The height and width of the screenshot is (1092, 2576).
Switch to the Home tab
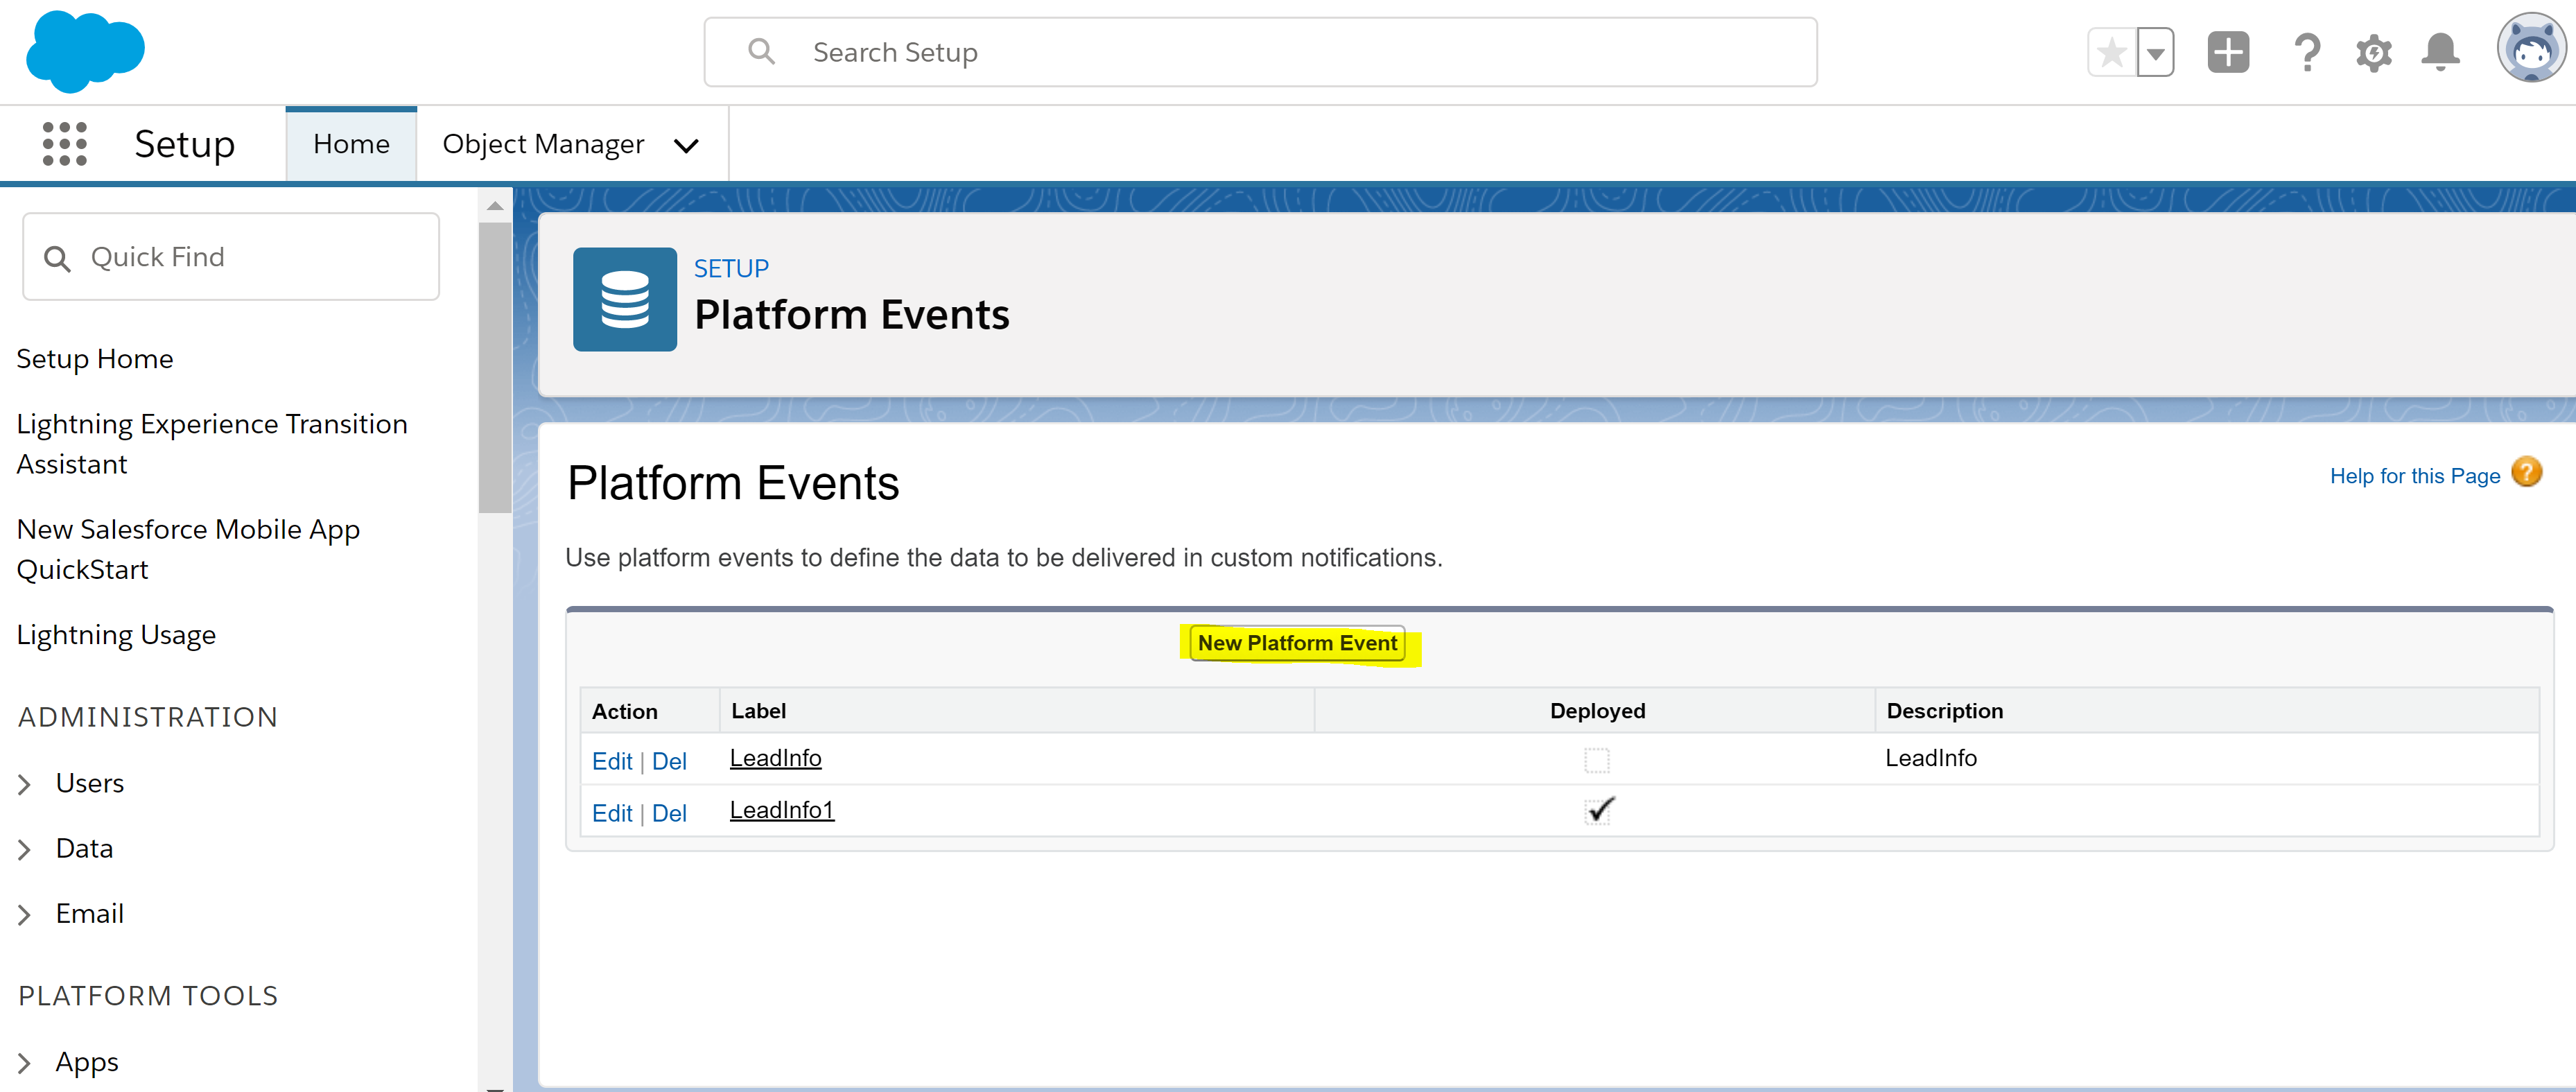tap(351, 144)
